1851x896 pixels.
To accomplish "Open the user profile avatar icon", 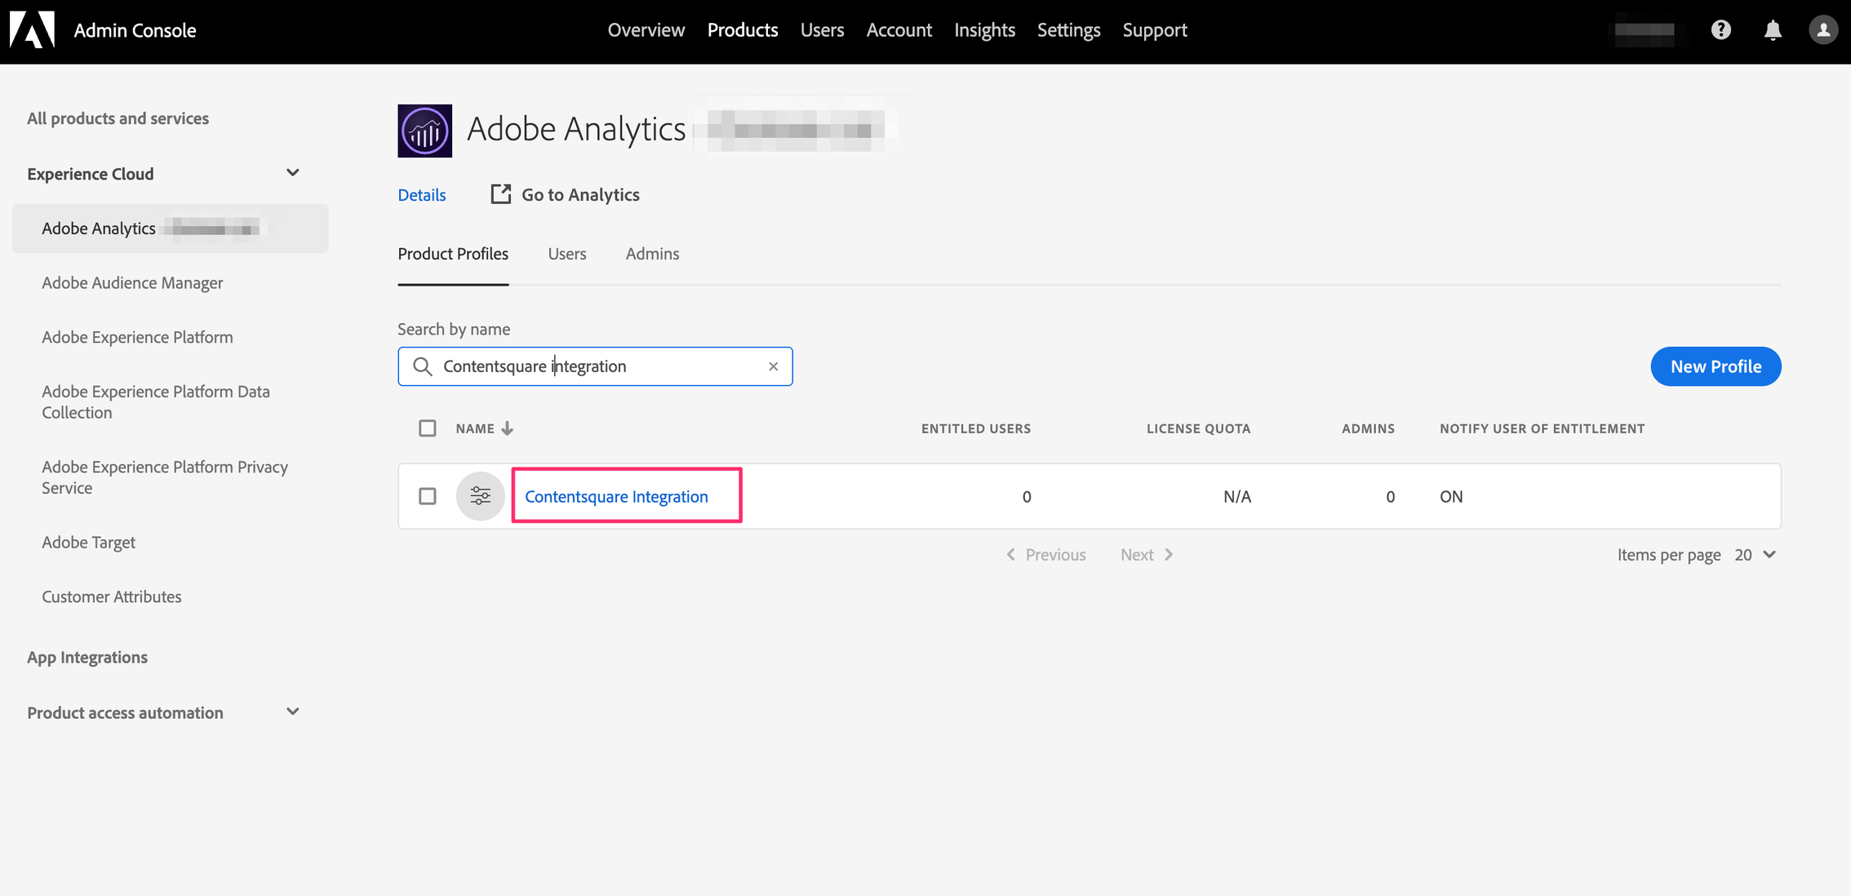I will click(x=1823, y=30).
